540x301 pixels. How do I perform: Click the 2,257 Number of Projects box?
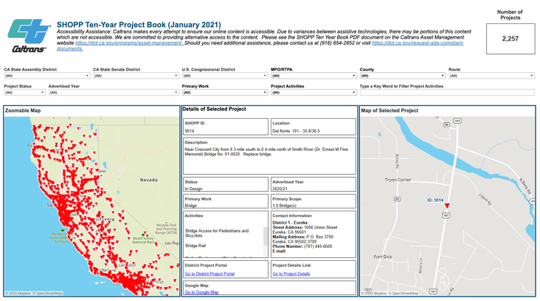(x=510, y=39)
